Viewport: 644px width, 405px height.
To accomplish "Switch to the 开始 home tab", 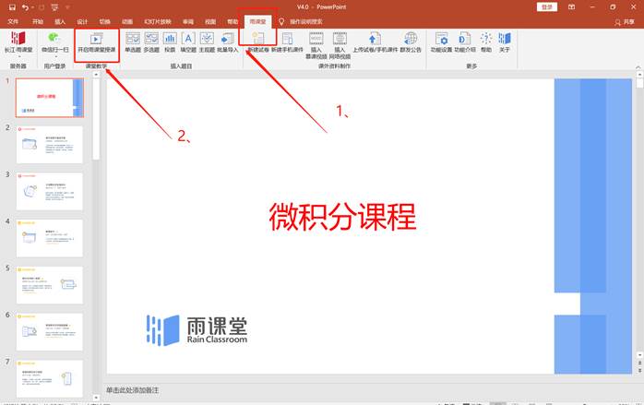I will (38, 21).
